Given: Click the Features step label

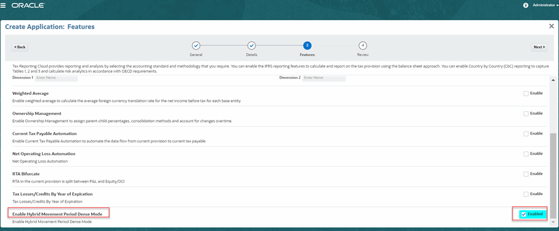Looking at the screenshot, I should (307, 55).
